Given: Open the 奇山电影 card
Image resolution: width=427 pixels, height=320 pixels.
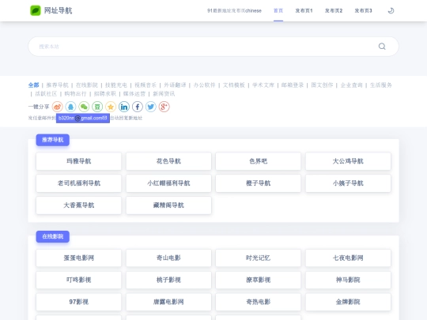Looking at the screenshot, I should point(168,258).
